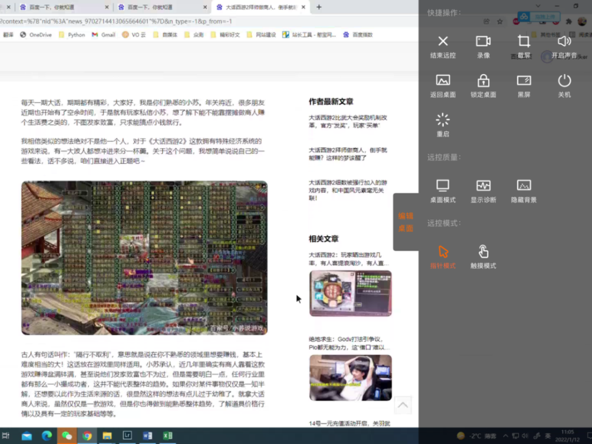Open the 显示诊断 display diagnostics icon
The height and width of the screenshot is (444, 592).
click(483, 191)
